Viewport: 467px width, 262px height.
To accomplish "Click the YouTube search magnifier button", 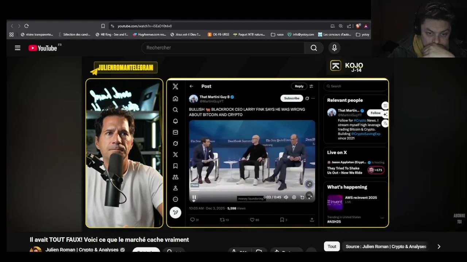I will (314, 48).
